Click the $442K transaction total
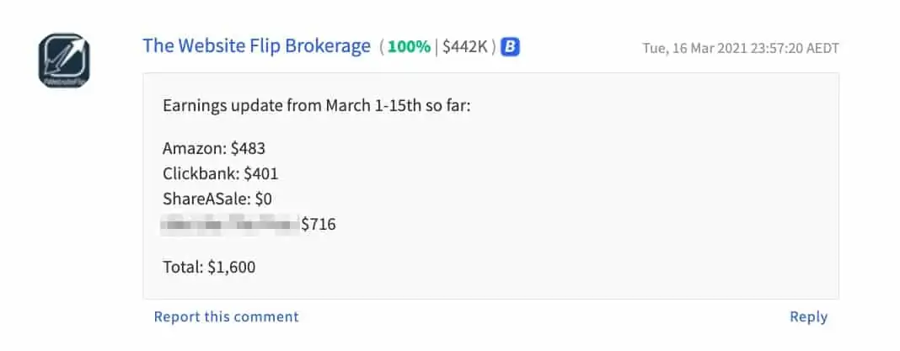The image size is (900, 351). coord(465,47)
